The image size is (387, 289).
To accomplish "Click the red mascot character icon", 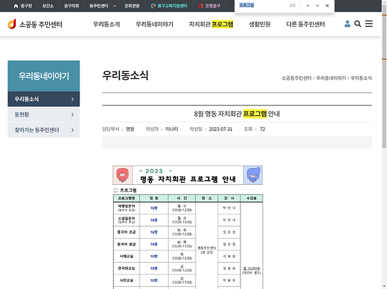I will [123, 175].
